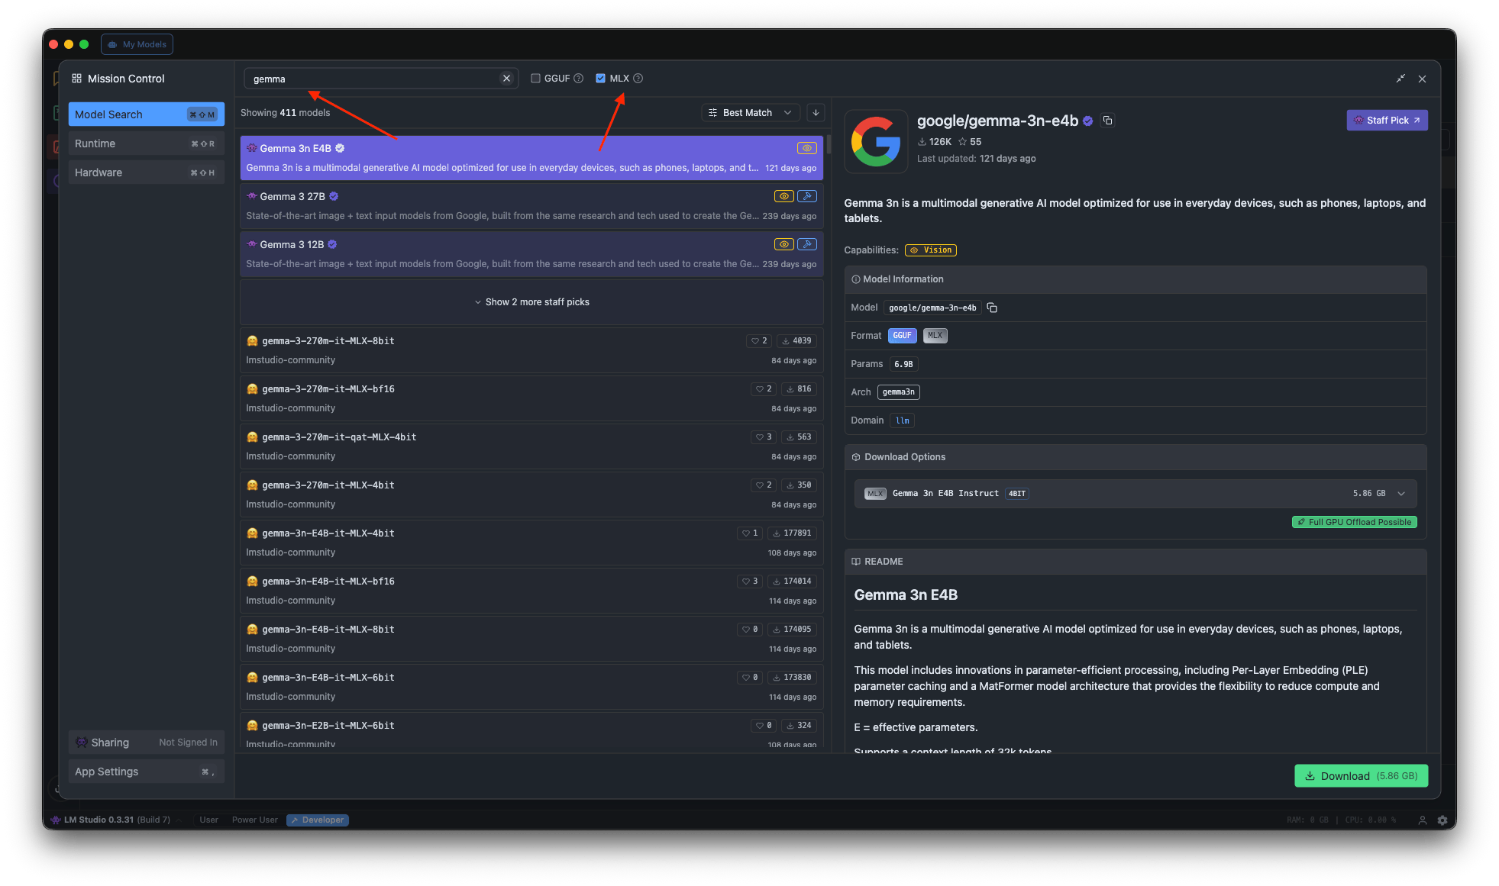Screen dimensions: 1499x886
Task: Open the Staff Pick link
Action: [x=1387, y=121]
